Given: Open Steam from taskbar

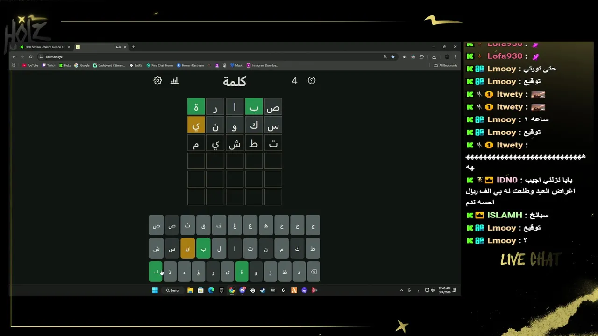Looking at the screenshot, I should point(263,290).
